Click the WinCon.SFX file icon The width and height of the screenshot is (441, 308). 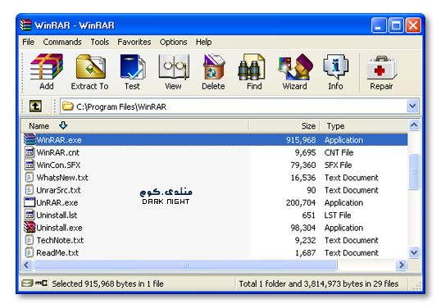(x=30, y=165)
